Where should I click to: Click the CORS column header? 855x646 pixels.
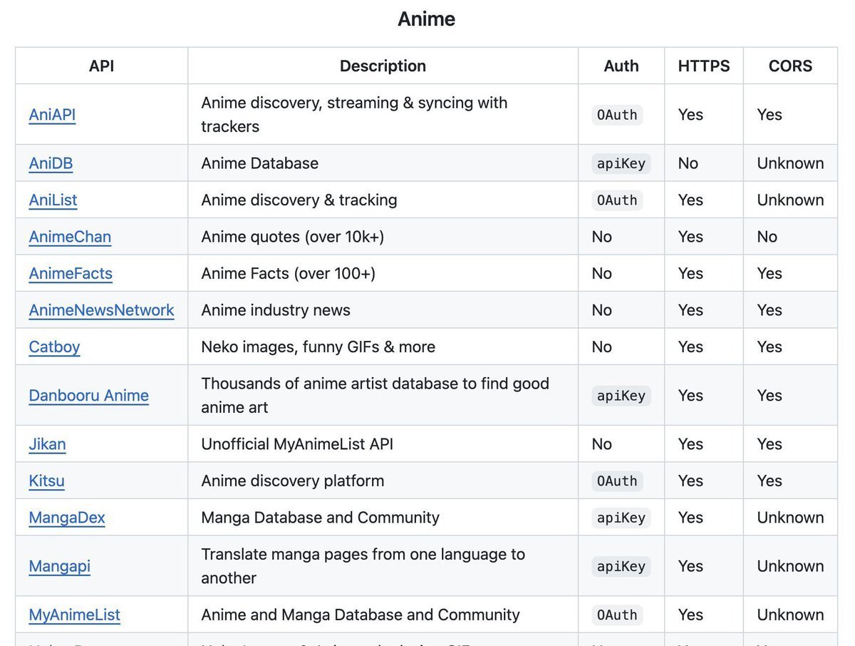click(790, 66)
